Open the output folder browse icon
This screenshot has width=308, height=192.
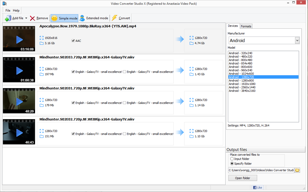point(297,170)
